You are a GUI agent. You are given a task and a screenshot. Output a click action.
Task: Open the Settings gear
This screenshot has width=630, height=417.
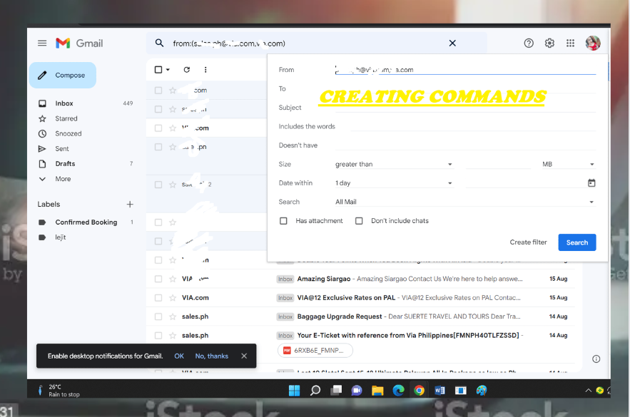click(549, 43)
